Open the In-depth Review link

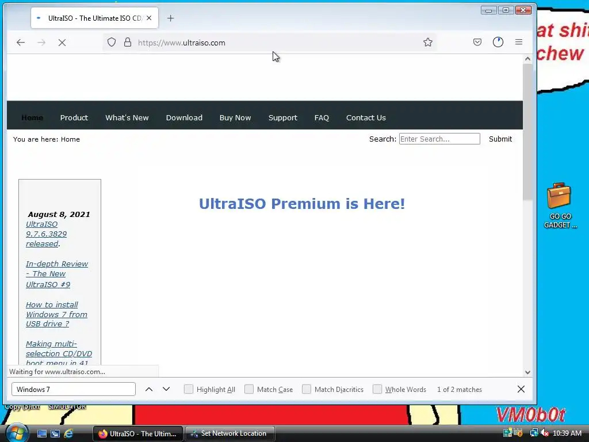point(57,274)
